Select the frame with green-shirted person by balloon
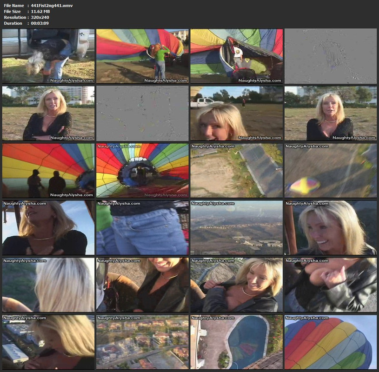The width and height of the screenshot is (379, 372). (142, 56)
